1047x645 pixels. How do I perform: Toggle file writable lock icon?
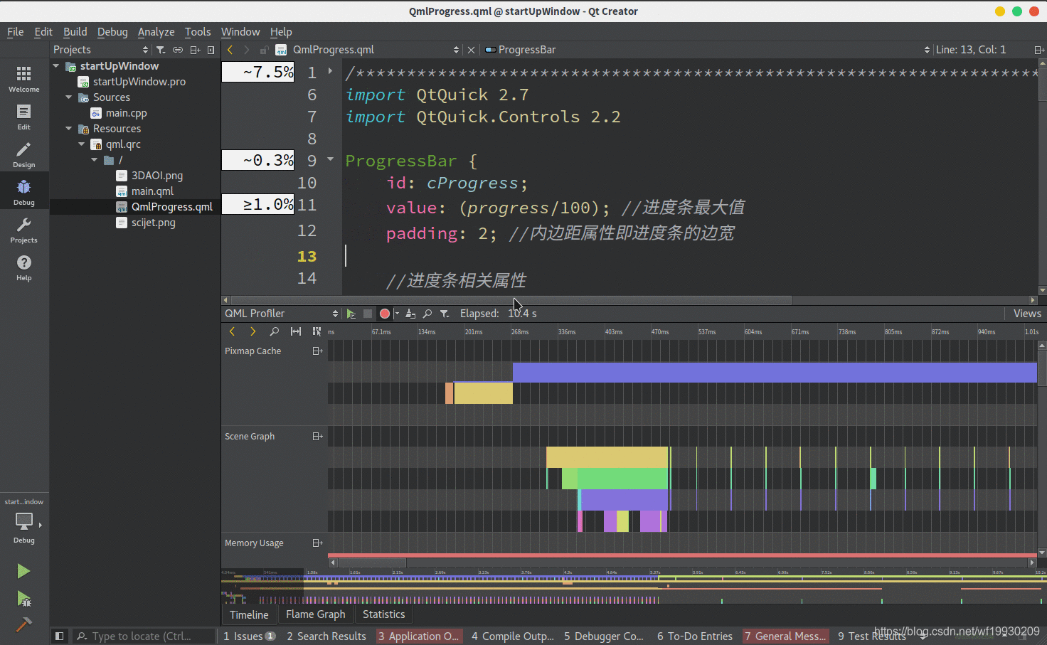(264, 50)
